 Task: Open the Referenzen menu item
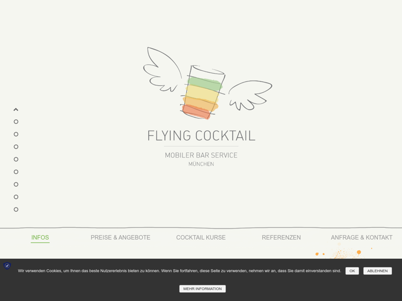click(281, 238)
